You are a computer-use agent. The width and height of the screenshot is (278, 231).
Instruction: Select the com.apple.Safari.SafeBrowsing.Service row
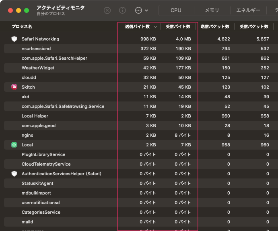(x=63, y=106)
